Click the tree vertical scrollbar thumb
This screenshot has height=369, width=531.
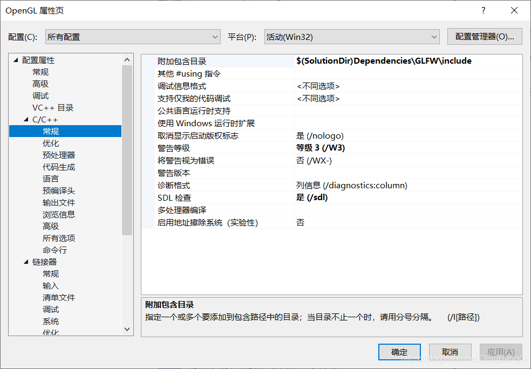click(x=127, y=150)
